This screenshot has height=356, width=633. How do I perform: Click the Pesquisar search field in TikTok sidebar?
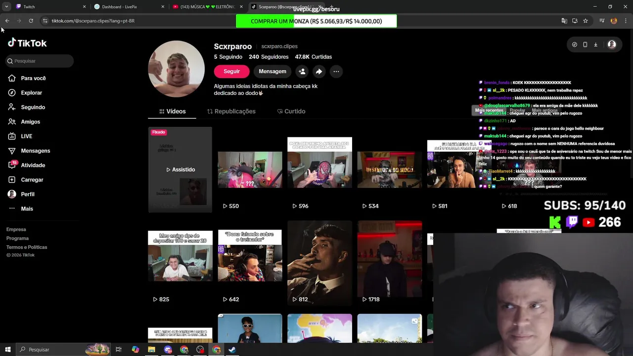pyautogui.click(x=40, y=61)
